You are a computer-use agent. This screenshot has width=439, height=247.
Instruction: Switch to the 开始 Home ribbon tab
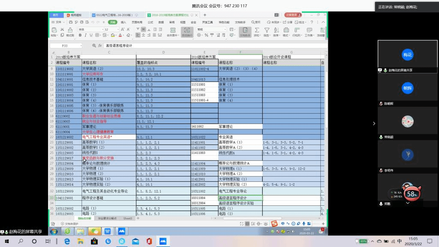click(x=113, y=22)
